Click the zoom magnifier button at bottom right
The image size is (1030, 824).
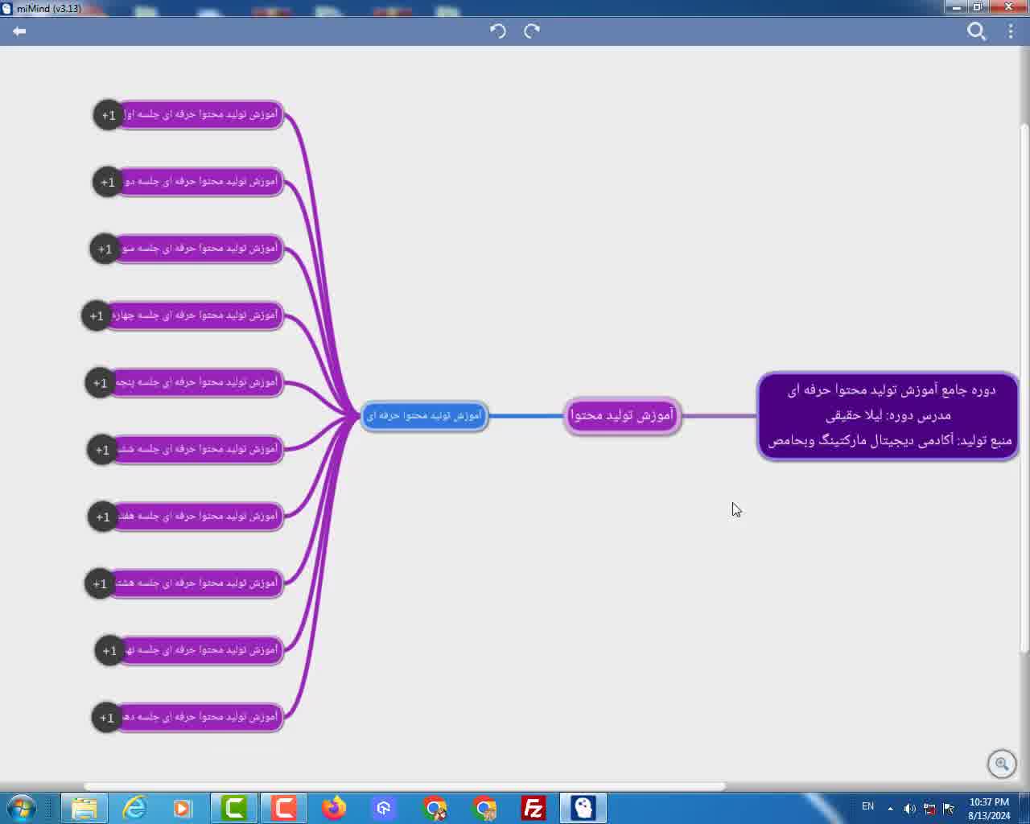1002,764
